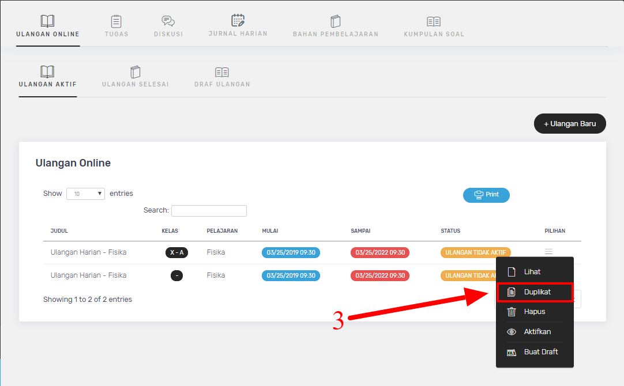Select the Ulangan Aktif sub-tab label
This screenshot has width=624, height=386.
coord(48,84)
